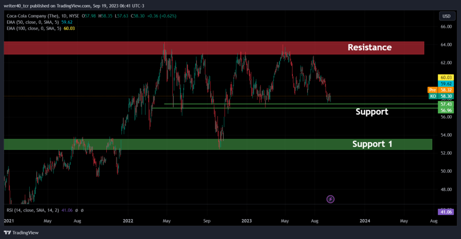
Task: Click the Sep label on time axis
Action: (x=207, y=221)
